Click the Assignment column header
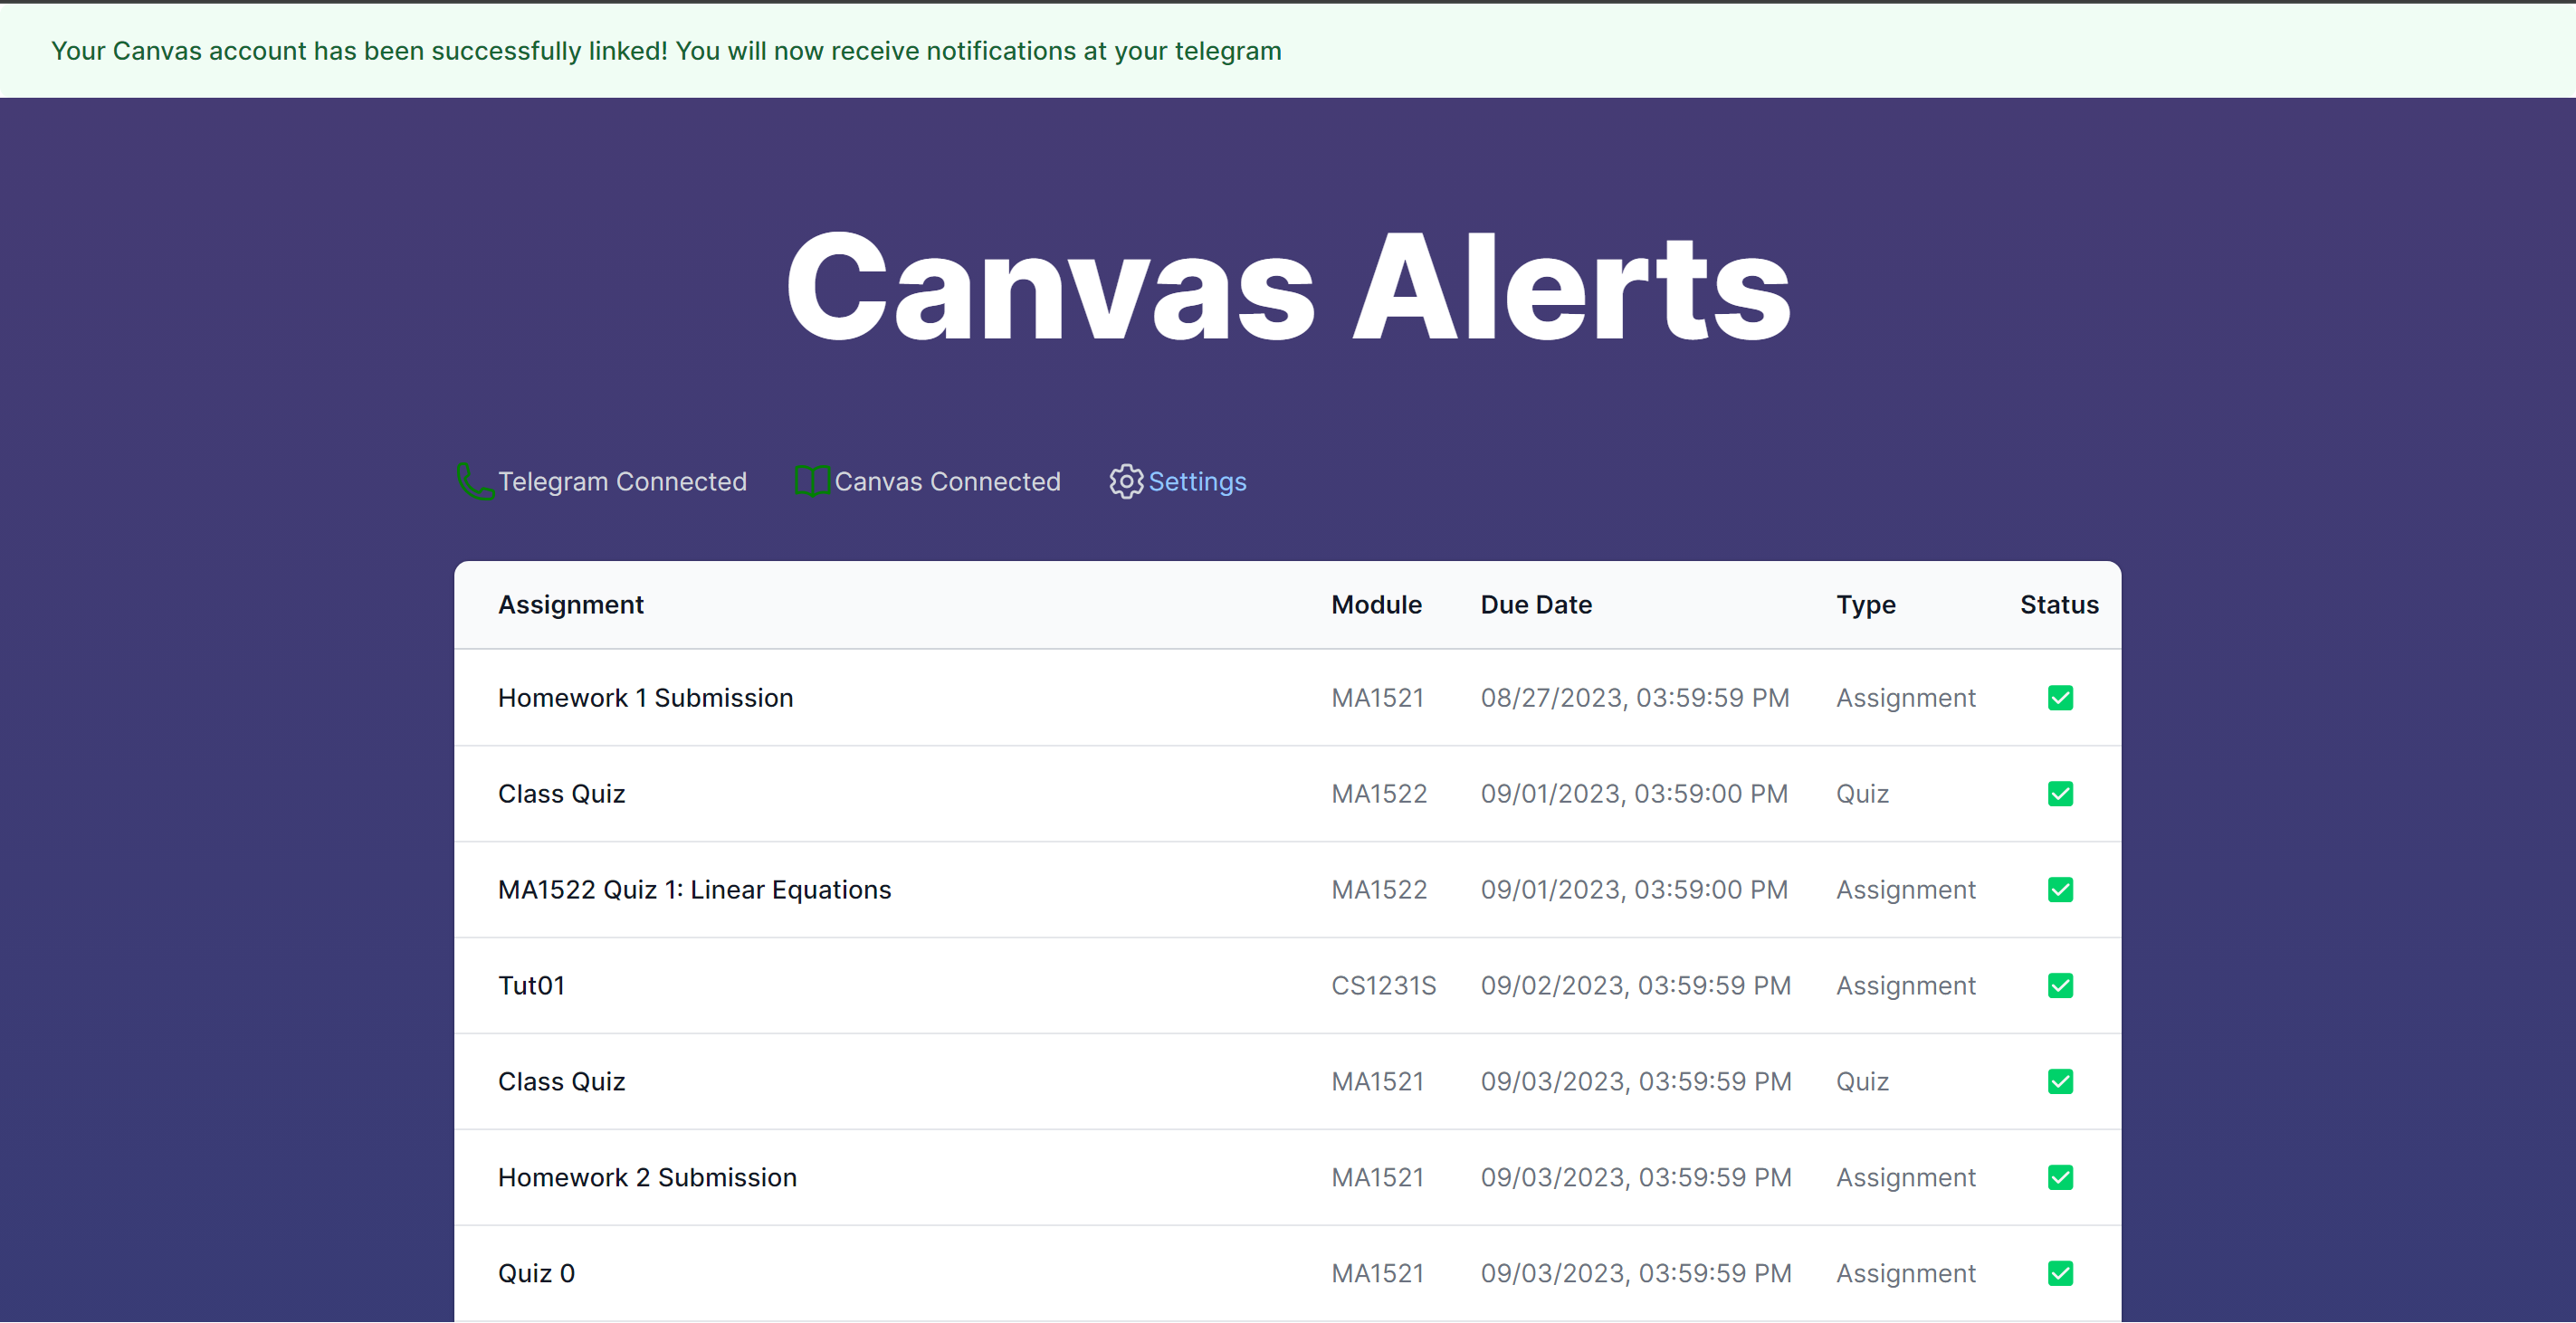Viewport: 2576px width, 1323px height. [x=571, y=605]
